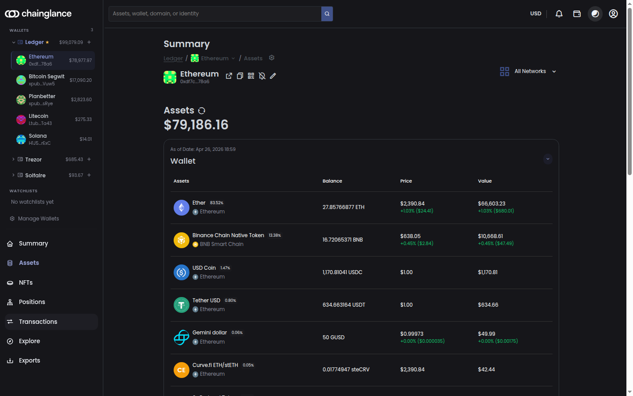Refresh assets icon next to Assets heading
633x396 pixels.
(202, 110)
